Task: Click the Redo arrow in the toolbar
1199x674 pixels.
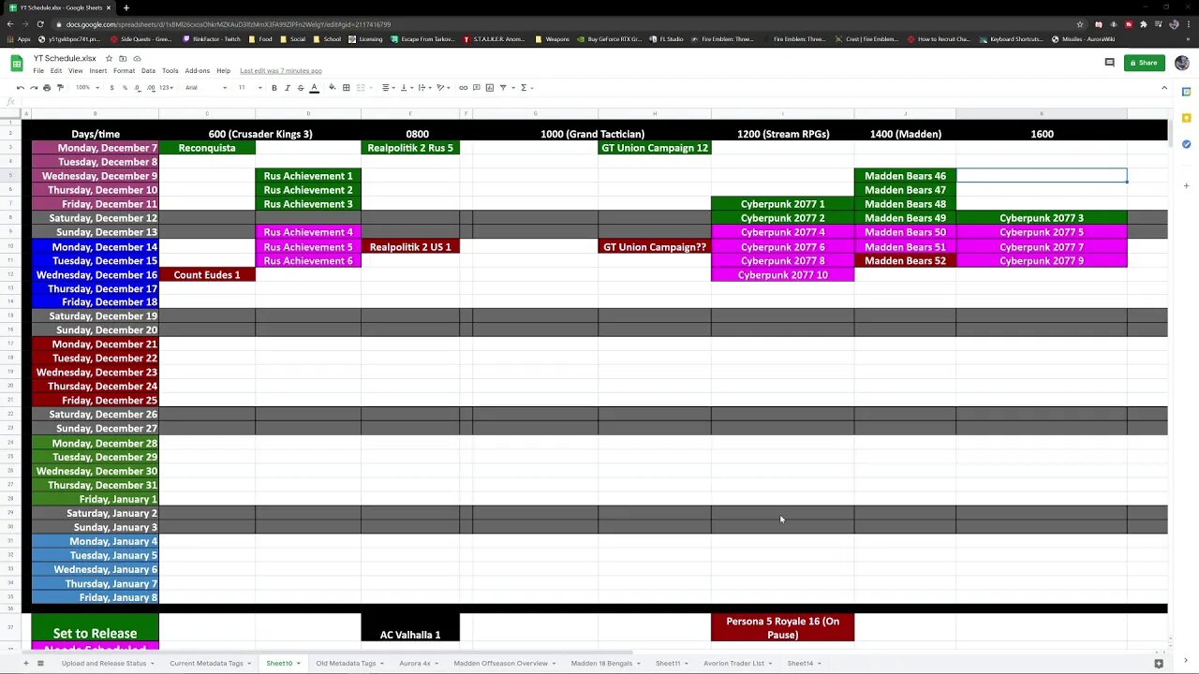Action: coord(34,88)
